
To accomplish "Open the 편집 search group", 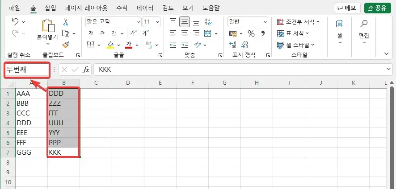I will coord(364,32).
